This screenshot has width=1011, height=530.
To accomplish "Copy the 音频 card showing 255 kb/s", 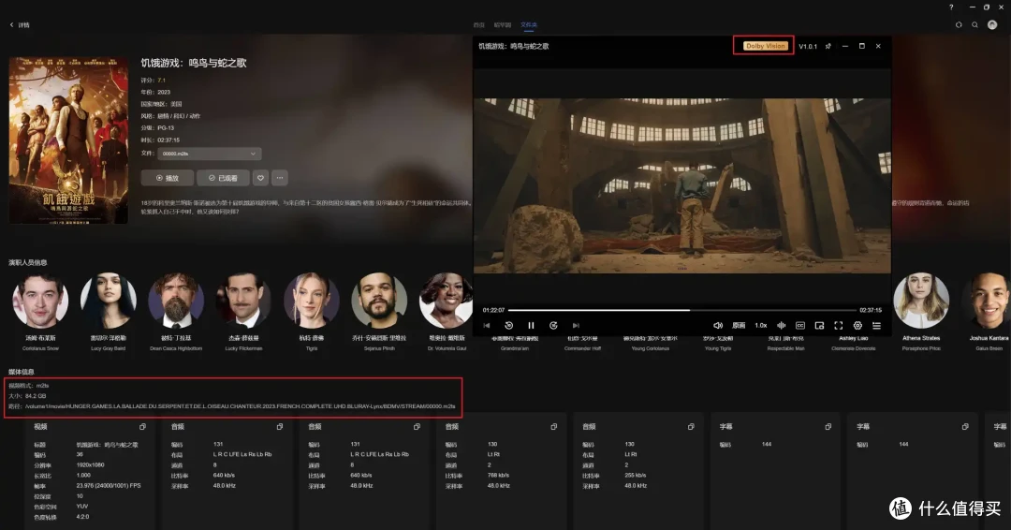I will coord(691,427).
